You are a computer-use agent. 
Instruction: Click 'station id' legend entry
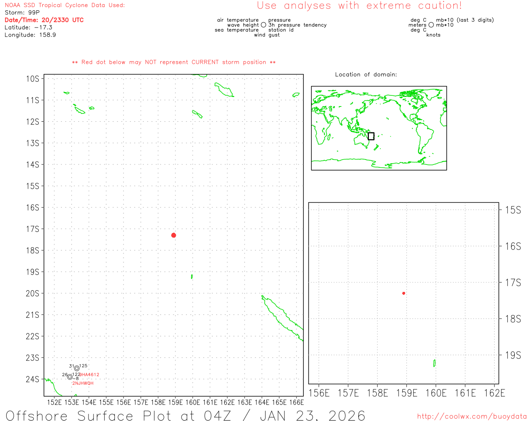tap(281, 30)
